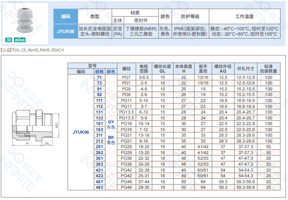Click the 工作温度 header cell
This screenshot has height=200, width=288.
[244, 17]
